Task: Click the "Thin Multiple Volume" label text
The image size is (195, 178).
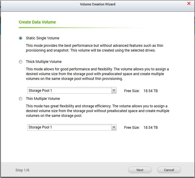Action: tap(43, 99)
